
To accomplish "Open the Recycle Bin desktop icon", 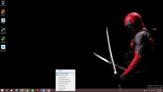I will [3, 3].
